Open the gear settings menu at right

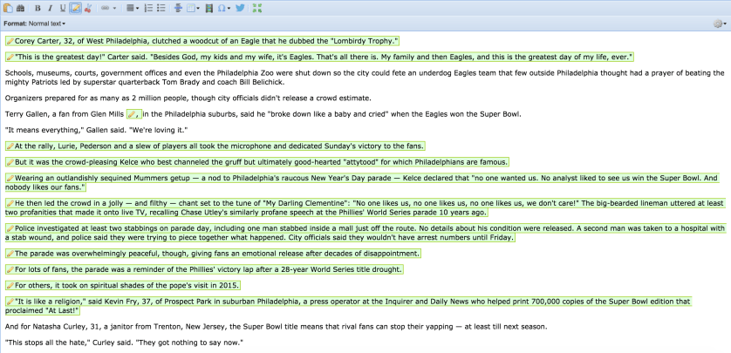tap(719, 24)
